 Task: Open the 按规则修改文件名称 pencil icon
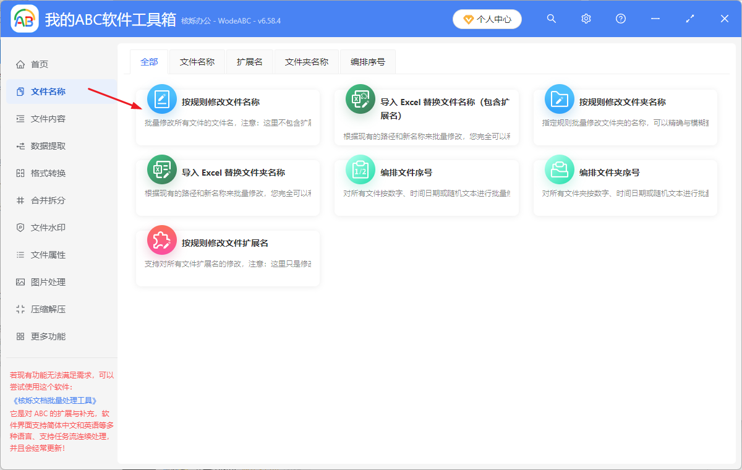point(161,99)
